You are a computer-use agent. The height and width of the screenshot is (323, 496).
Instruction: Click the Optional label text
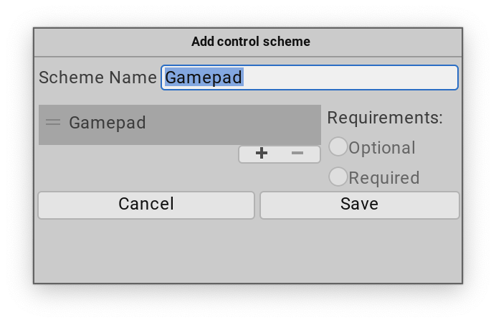pyautogui.click(x=382, y=148)
